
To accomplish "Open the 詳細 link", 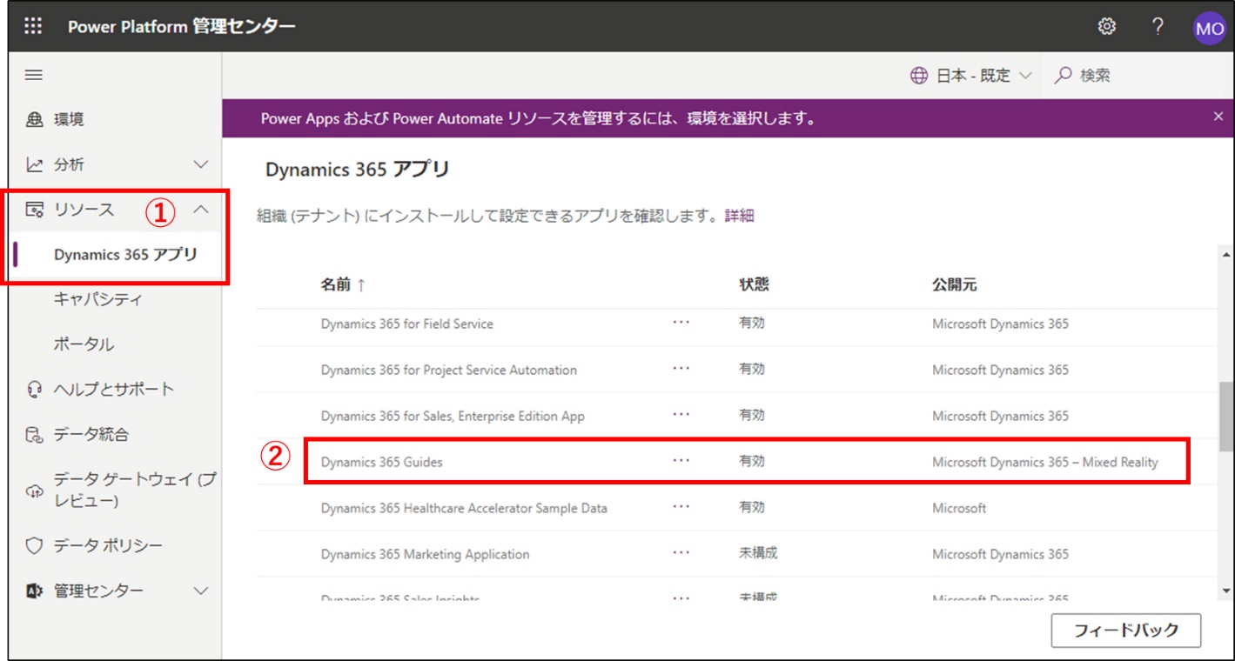I will click(739, 216).
